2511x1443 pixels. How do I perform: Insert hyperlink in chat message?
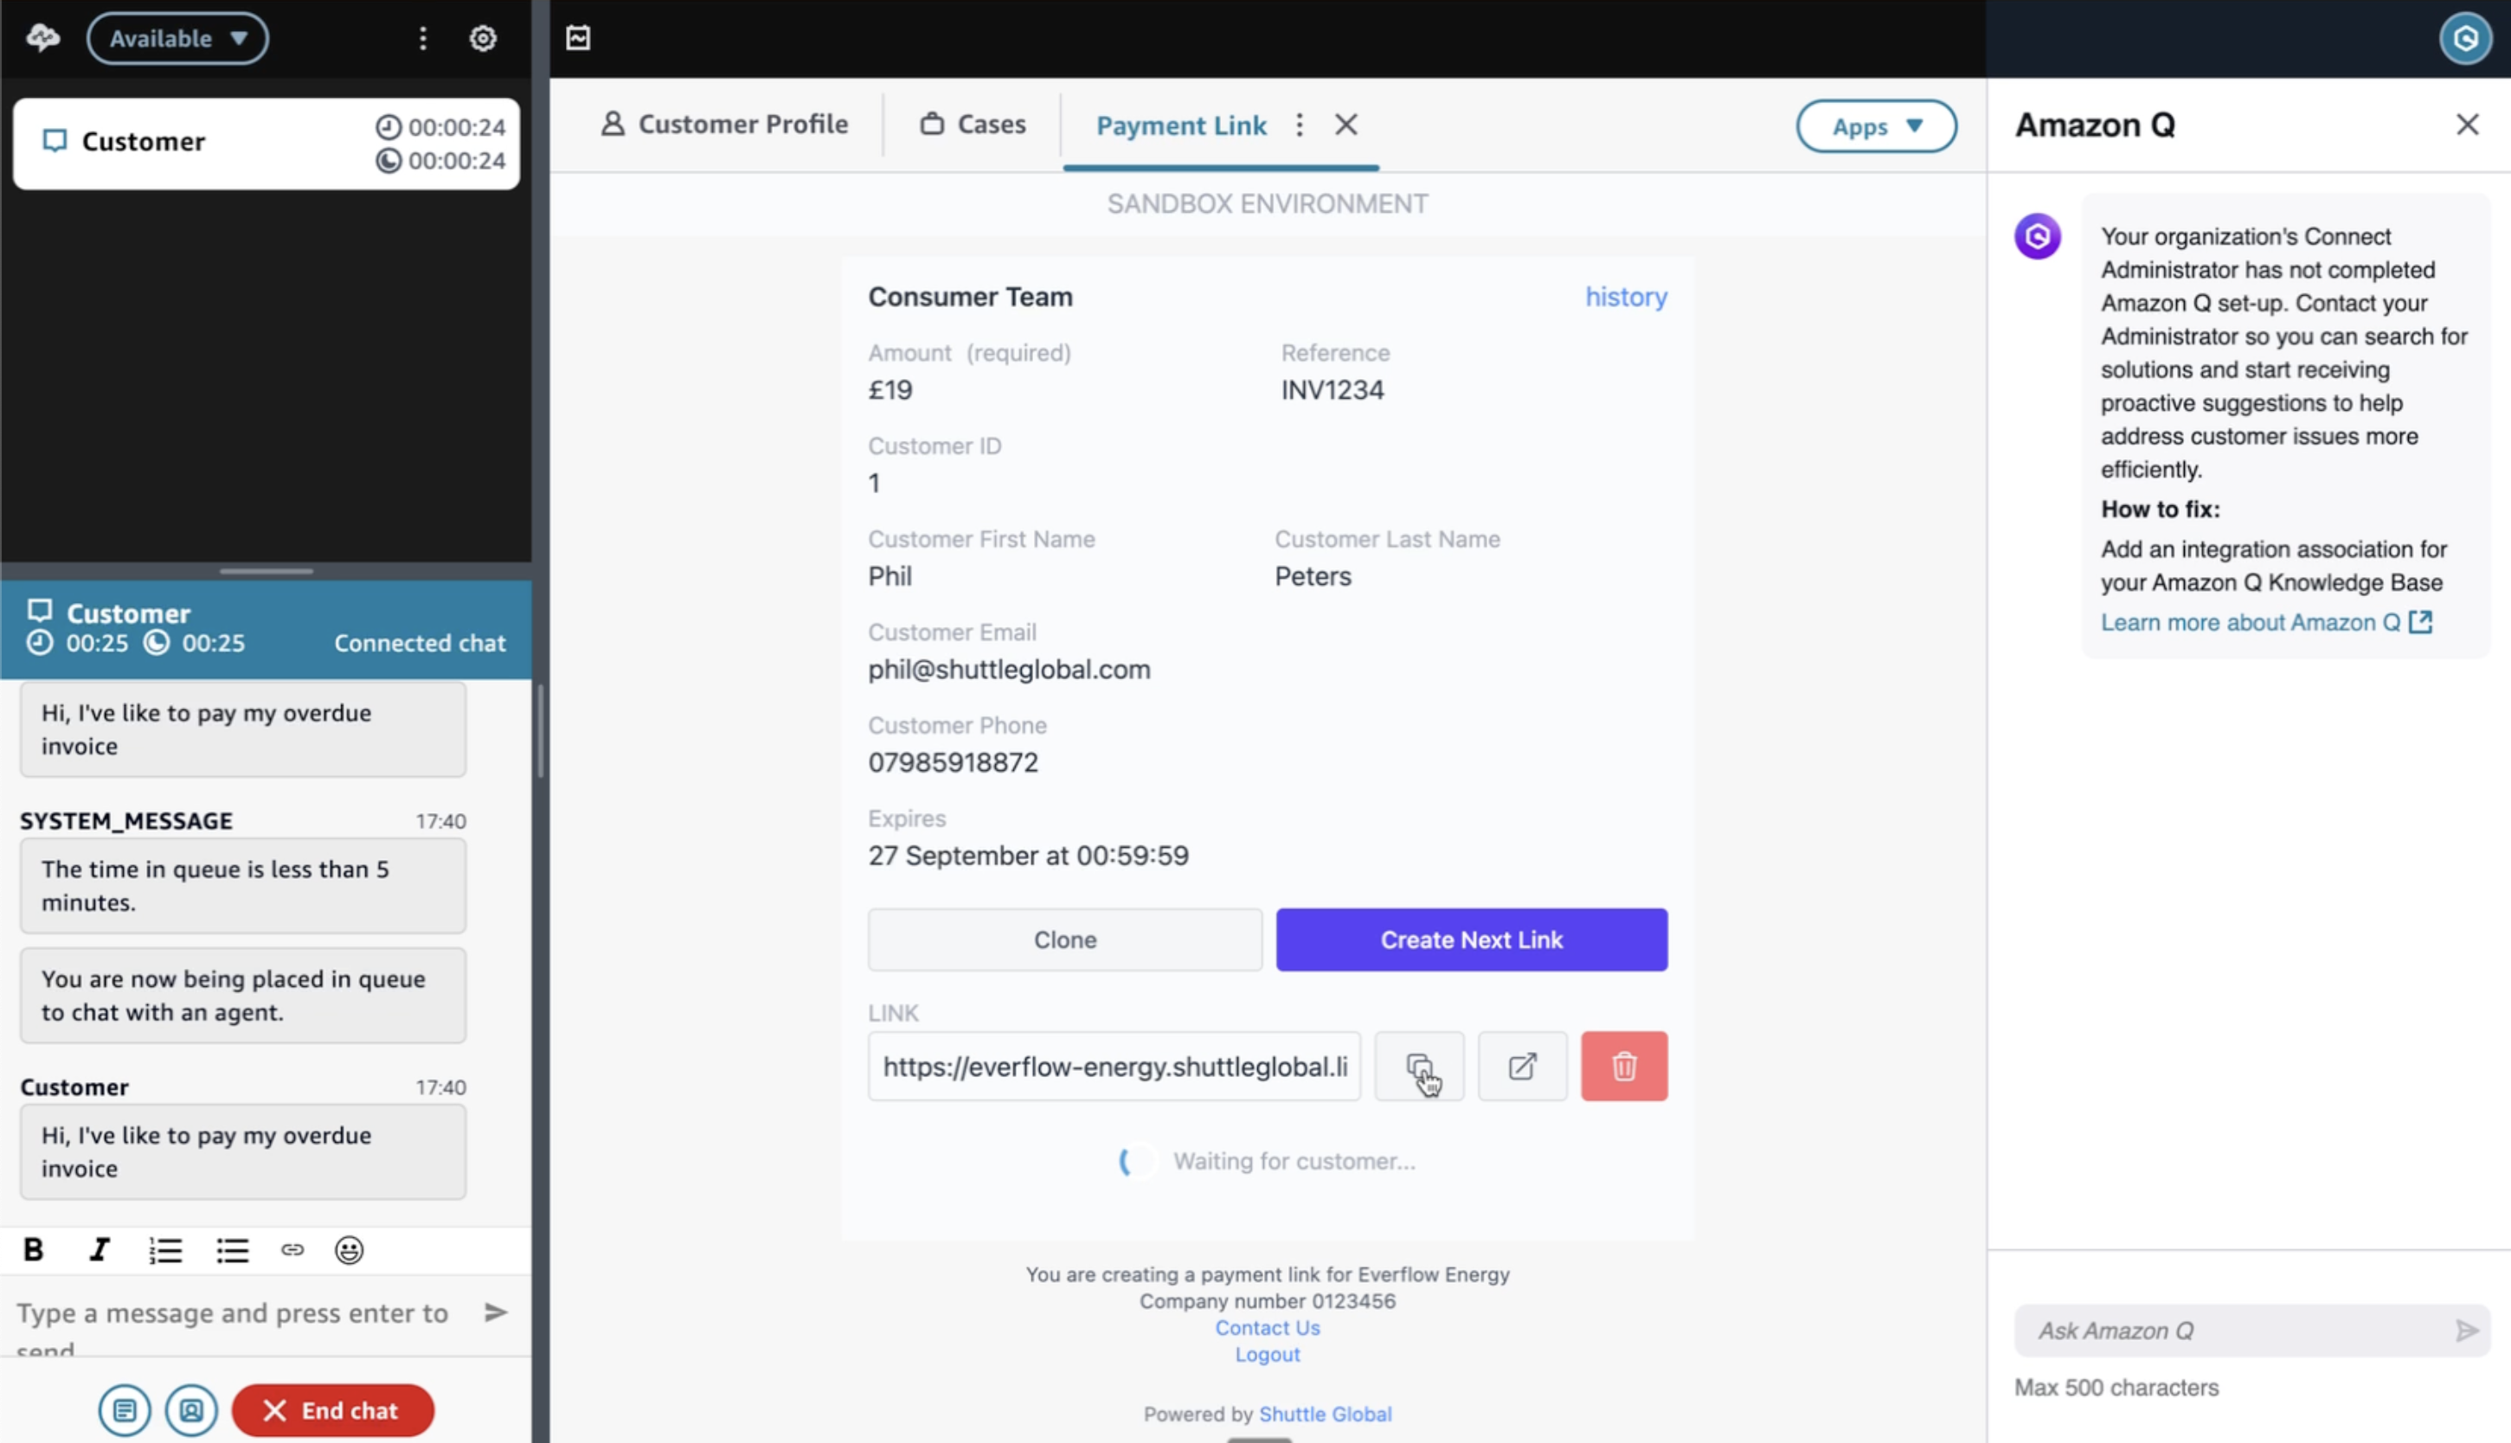(292, 1250)
